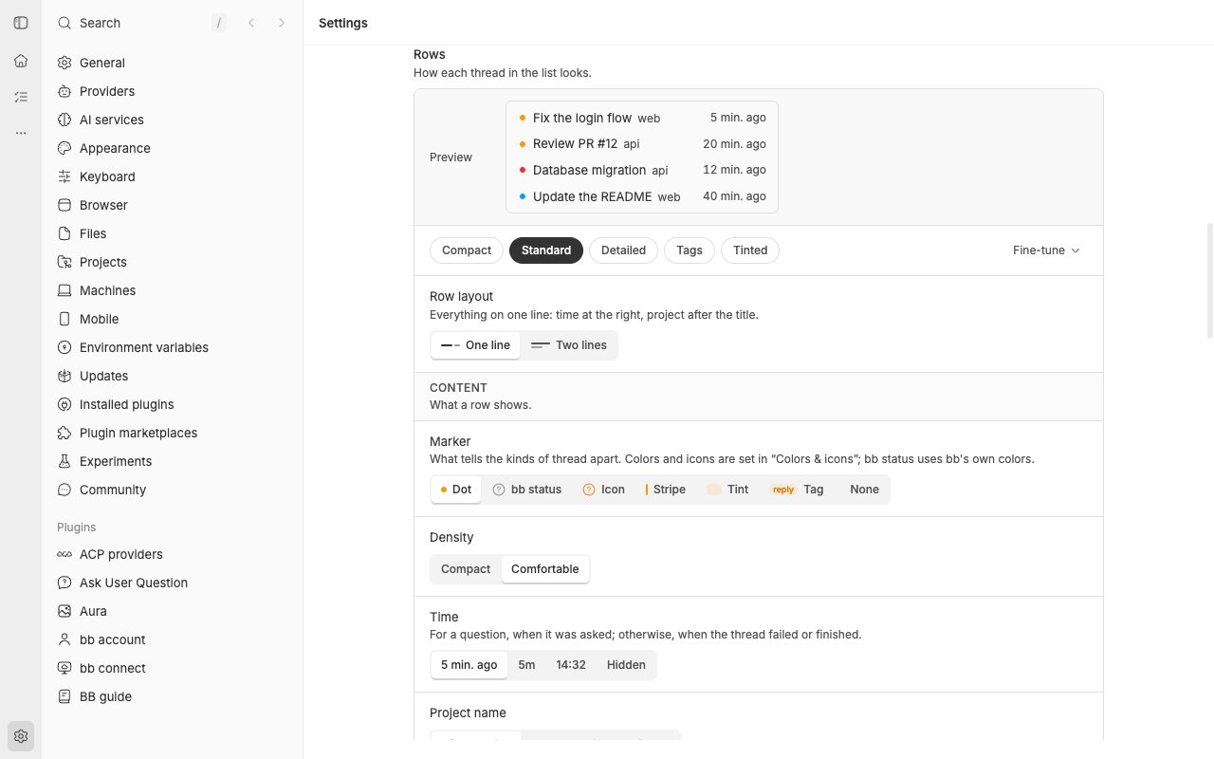The width and height of the screenshot is (1214, 759).
Task: Navigate forward with the right chevron
Action: click(x=282, y=23)
